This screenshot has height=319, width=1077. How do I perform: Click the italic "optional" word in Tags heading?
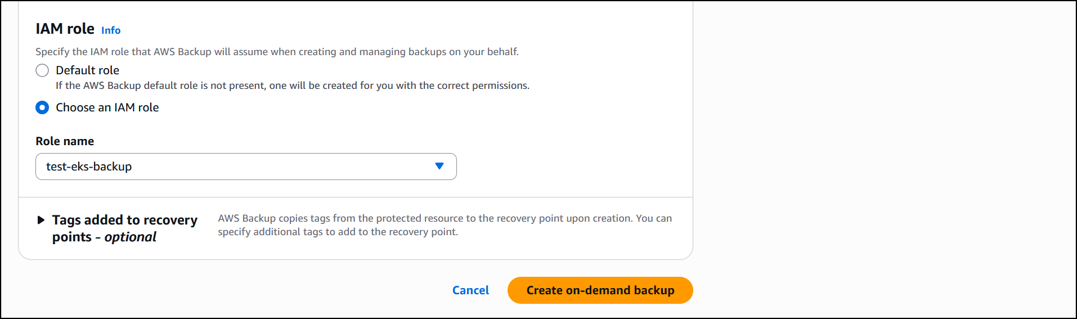[x=131, y=237]
